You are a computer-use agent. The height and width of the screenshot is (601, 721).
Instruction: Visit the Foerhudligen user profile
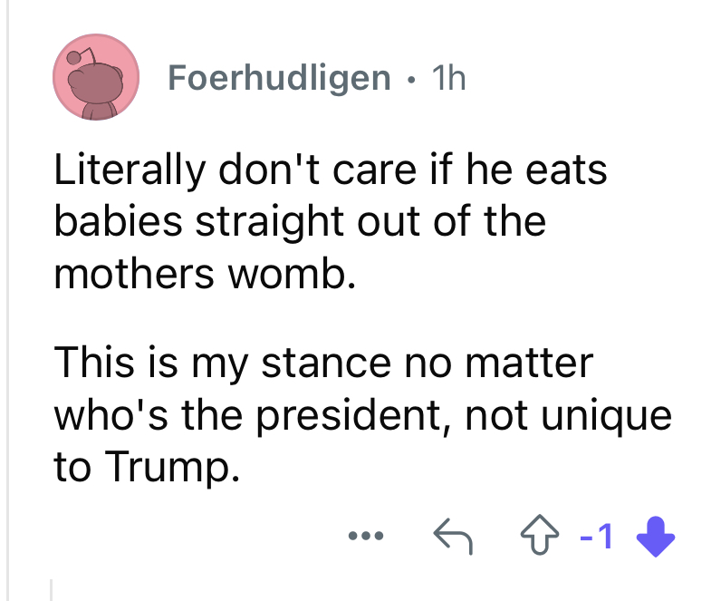(279, 80)
